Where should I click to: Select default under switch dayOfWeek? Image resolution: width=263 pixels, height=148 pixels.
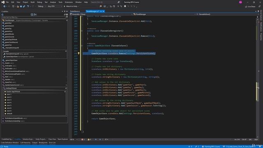[x=9, y=113]
